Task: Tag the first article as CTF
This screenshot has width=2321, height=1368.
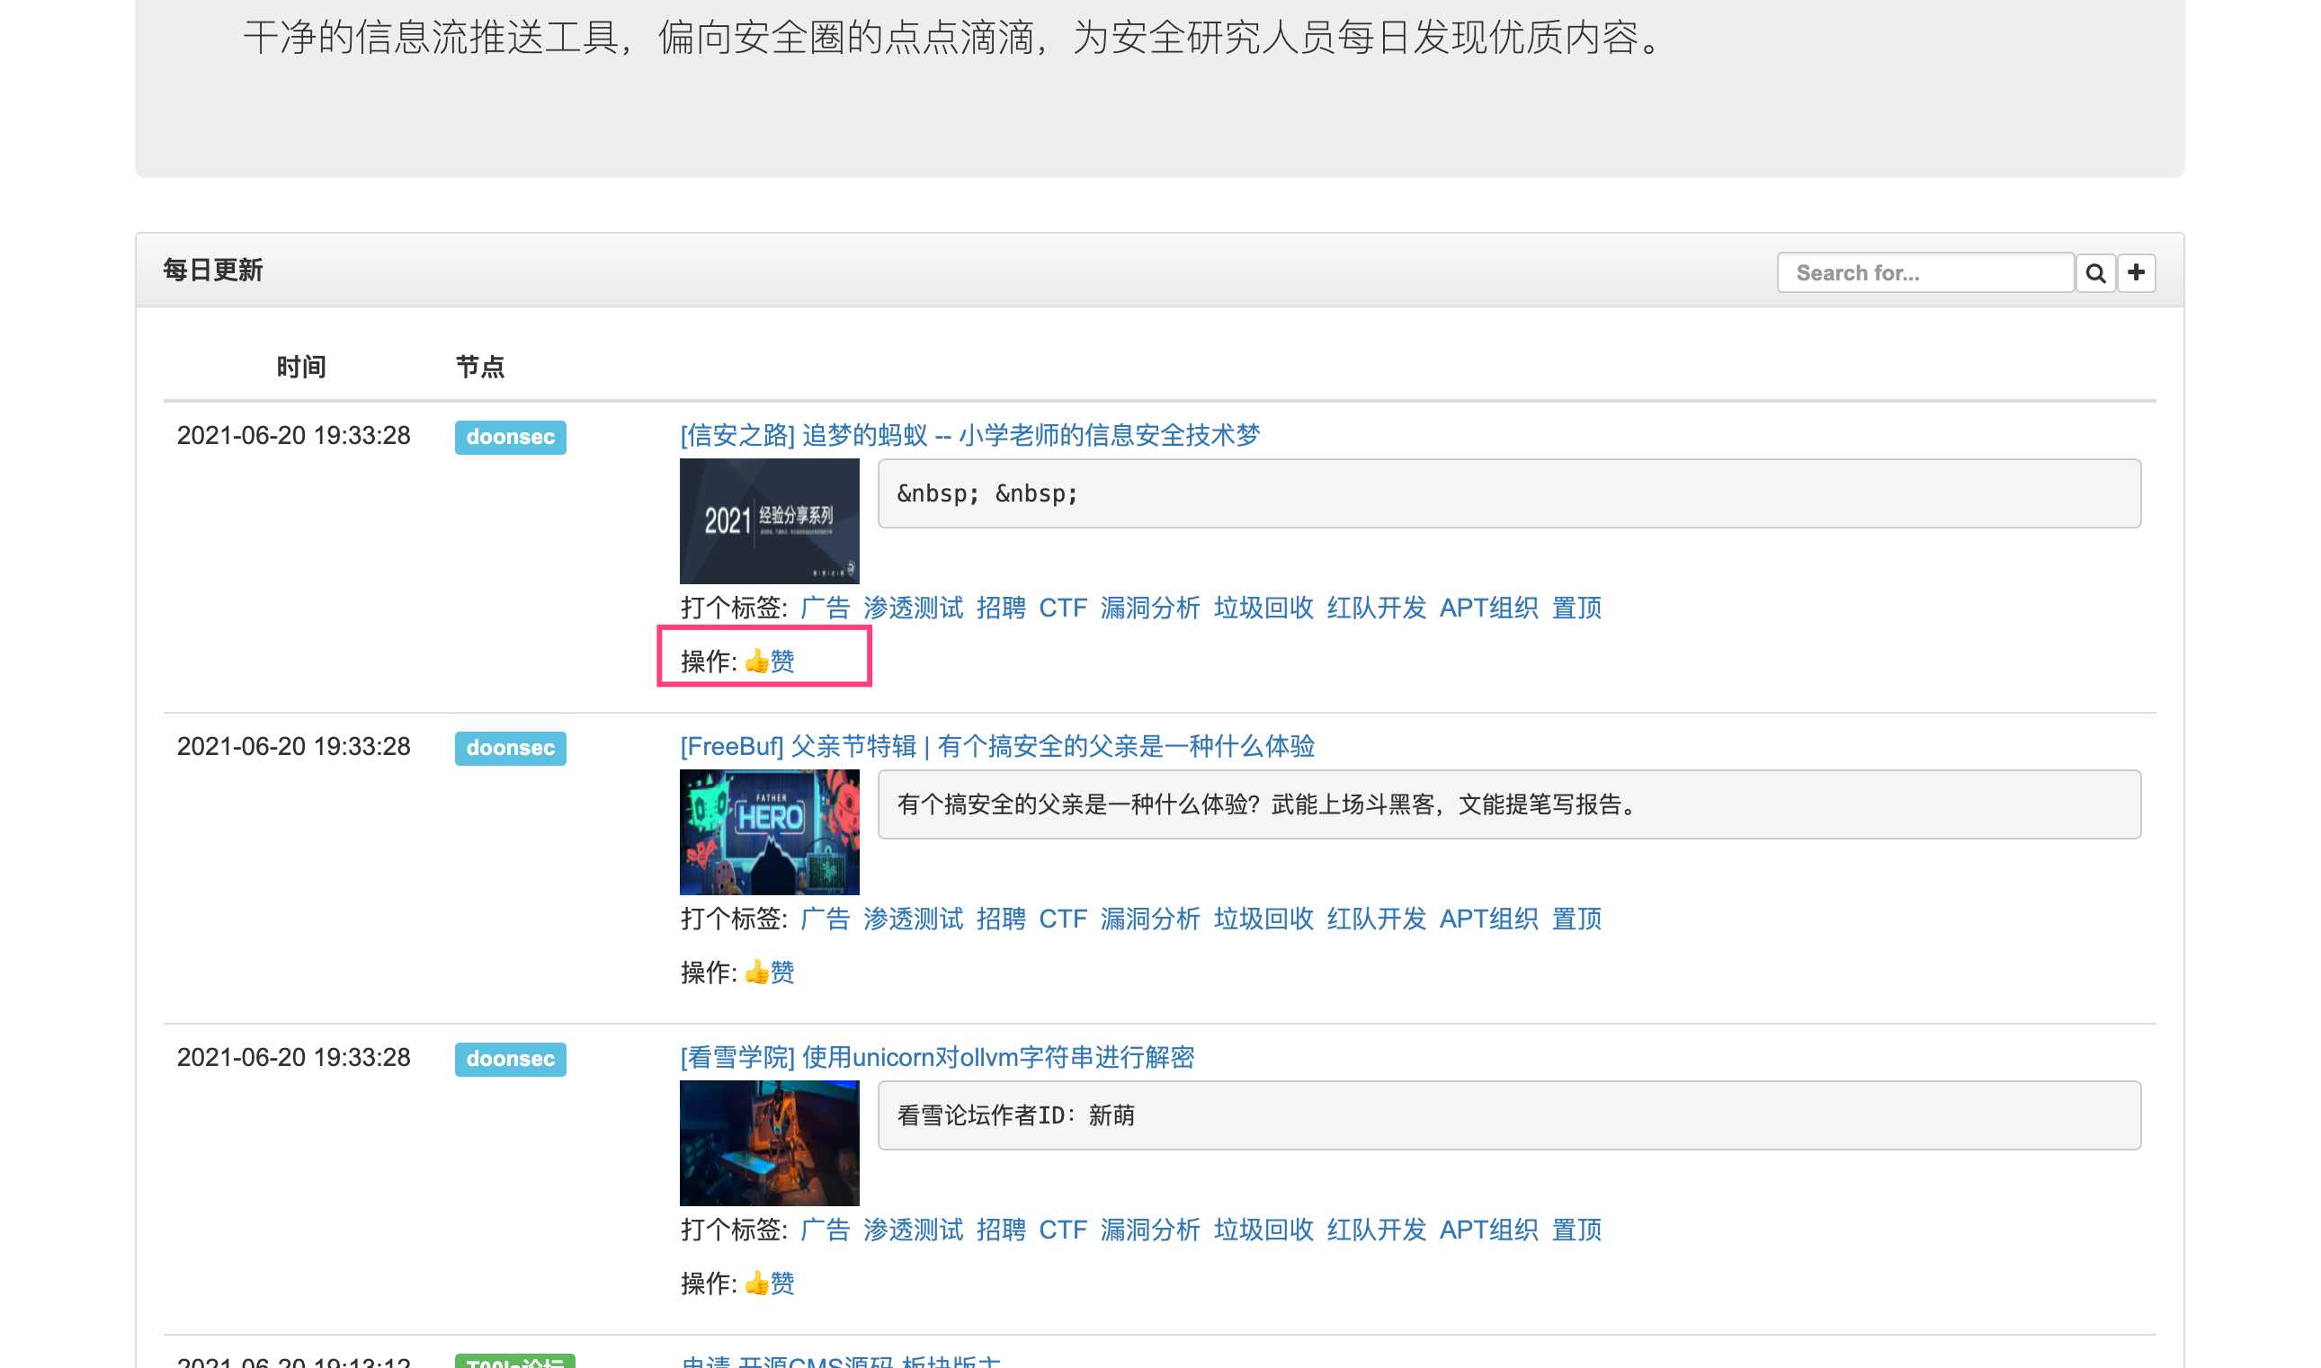Action: point(1062,608)
